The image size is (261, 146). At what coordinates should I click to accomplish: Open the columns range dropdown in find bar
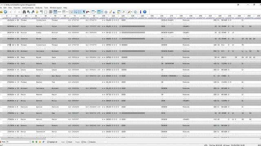click(106, 142)
